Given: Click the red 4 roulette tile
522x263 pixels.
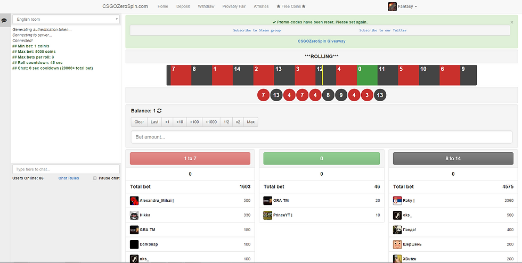Looking at the screenshot, I should 347,75.
